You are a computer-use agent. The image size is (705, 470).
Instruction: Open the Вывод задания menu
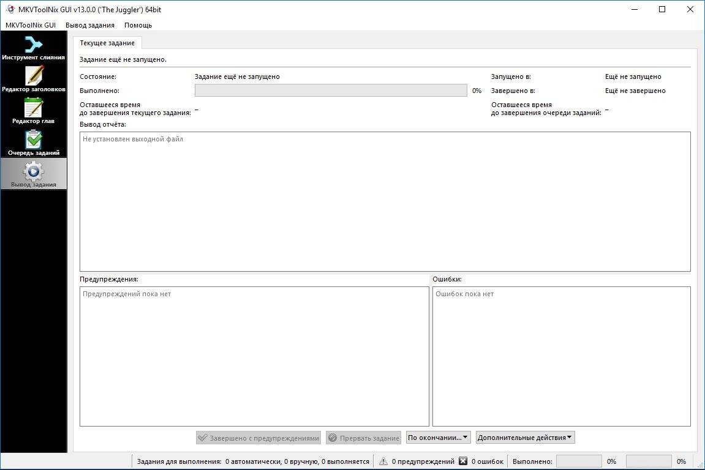point(90,25)
